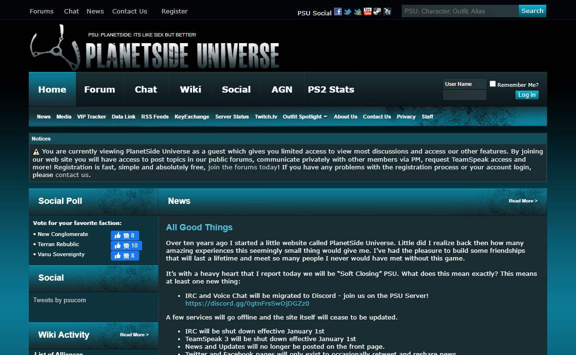
Task: Click Register in the top bar
Action: (x=174, y=11)
